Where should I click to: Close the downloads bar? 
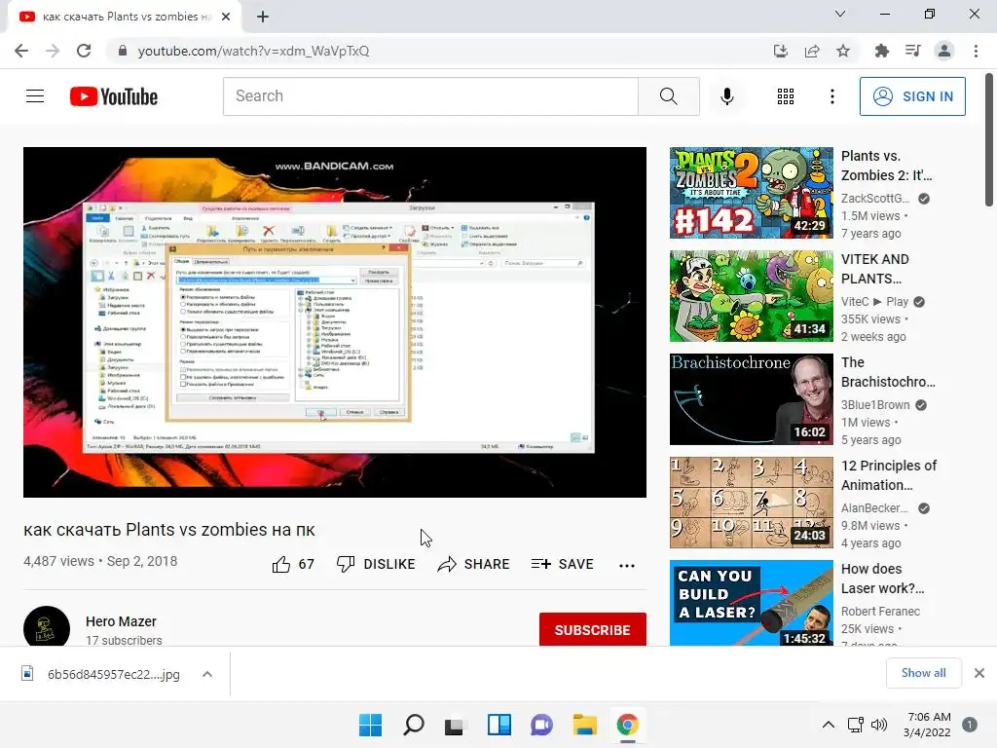tap(979, 673)
